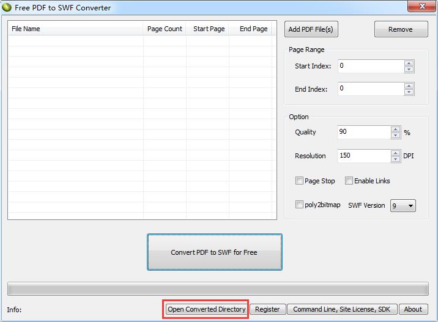Open Converted Directory
438x322 pixels.
[x=207, y=309]
